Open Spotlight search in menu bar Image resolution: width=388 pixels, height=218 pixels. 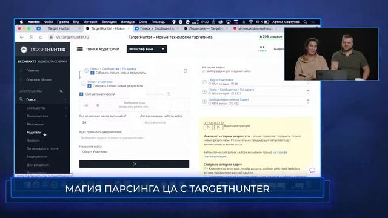(x=305, y=22)
